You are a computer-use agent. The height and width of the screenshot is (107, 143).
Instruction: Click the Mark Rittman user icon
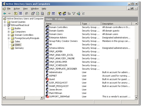[x=47, y=93]
